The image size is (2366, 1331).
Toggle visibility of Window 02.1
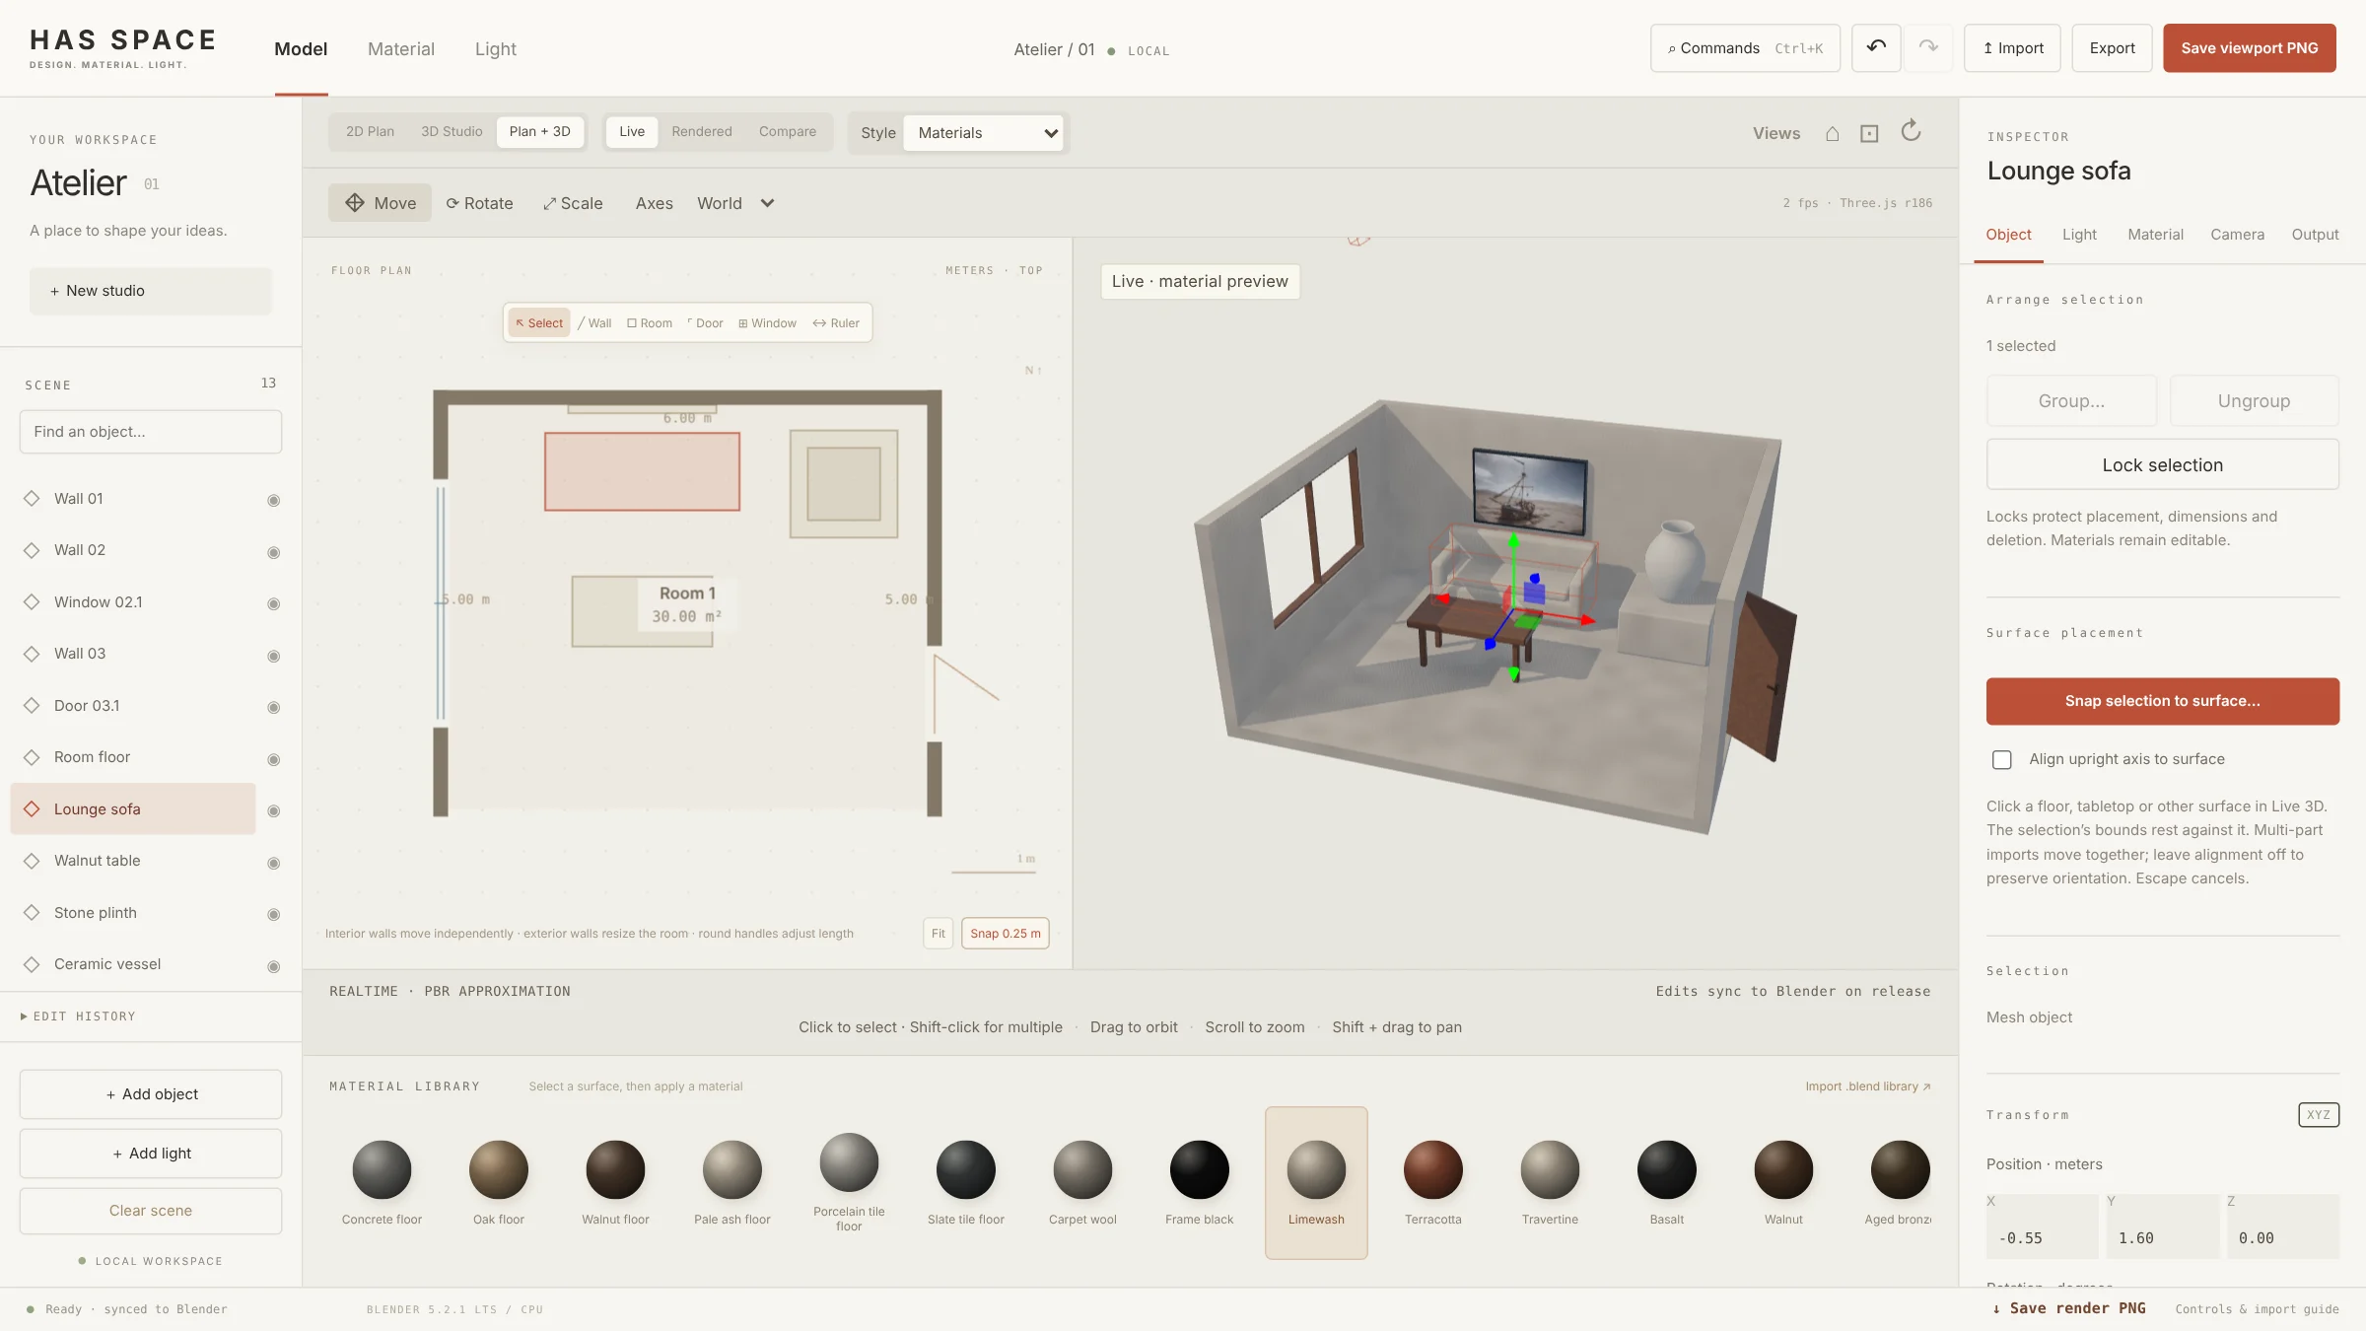point(274,603)
